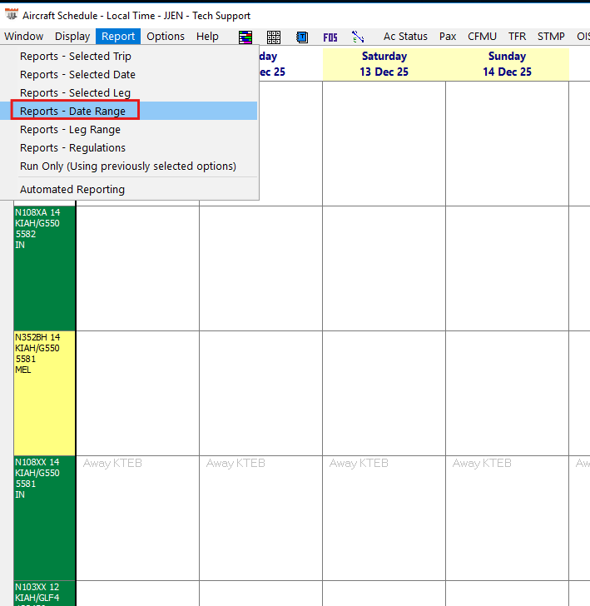Click the colored schedule bars toolbar icon
The height and width of the screenshot is (606, 590).
[x=245, y=37]
